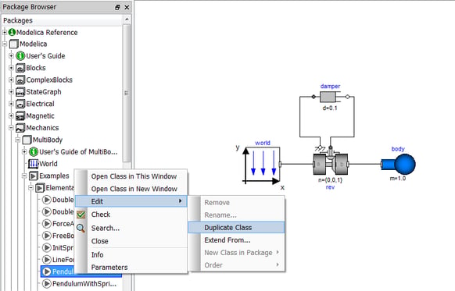Click the StateGraph package icon
Image resolution: width=455 pixels, height=291 pixels.
(20, 92)
